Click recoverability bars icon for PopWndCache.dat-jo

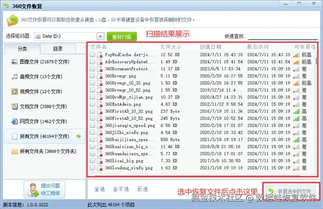(x=296, y=55)
